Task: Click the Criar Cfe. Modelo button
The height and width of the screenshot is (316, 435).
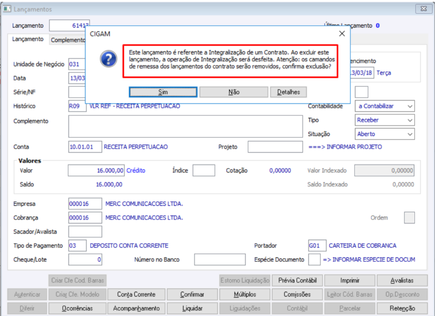Action: [x=77, y=294]
